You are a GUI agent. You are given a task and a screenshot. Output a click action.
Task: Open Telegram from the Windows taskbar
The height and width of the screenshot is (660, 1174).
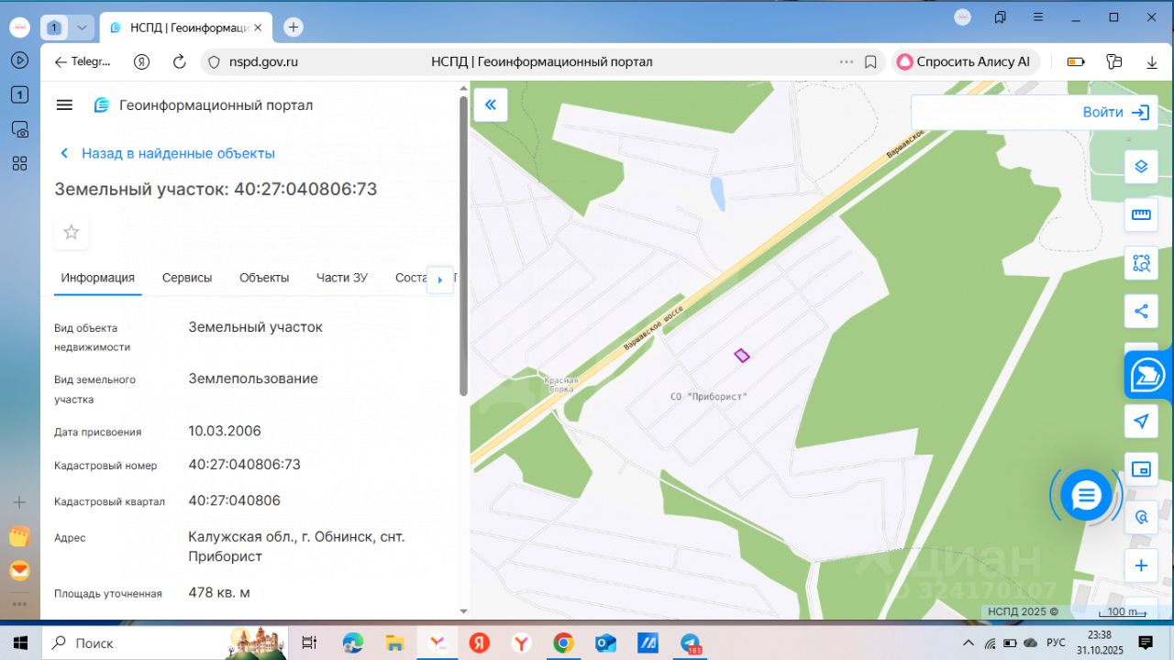coord(690,643)
